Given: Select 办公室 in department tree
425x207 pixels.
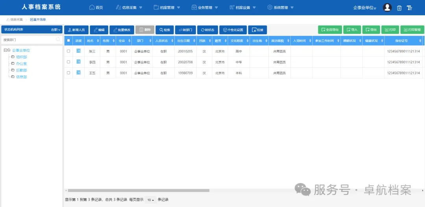Looking at the screenshot, I should pyautogui.click(x=21, y=63).
